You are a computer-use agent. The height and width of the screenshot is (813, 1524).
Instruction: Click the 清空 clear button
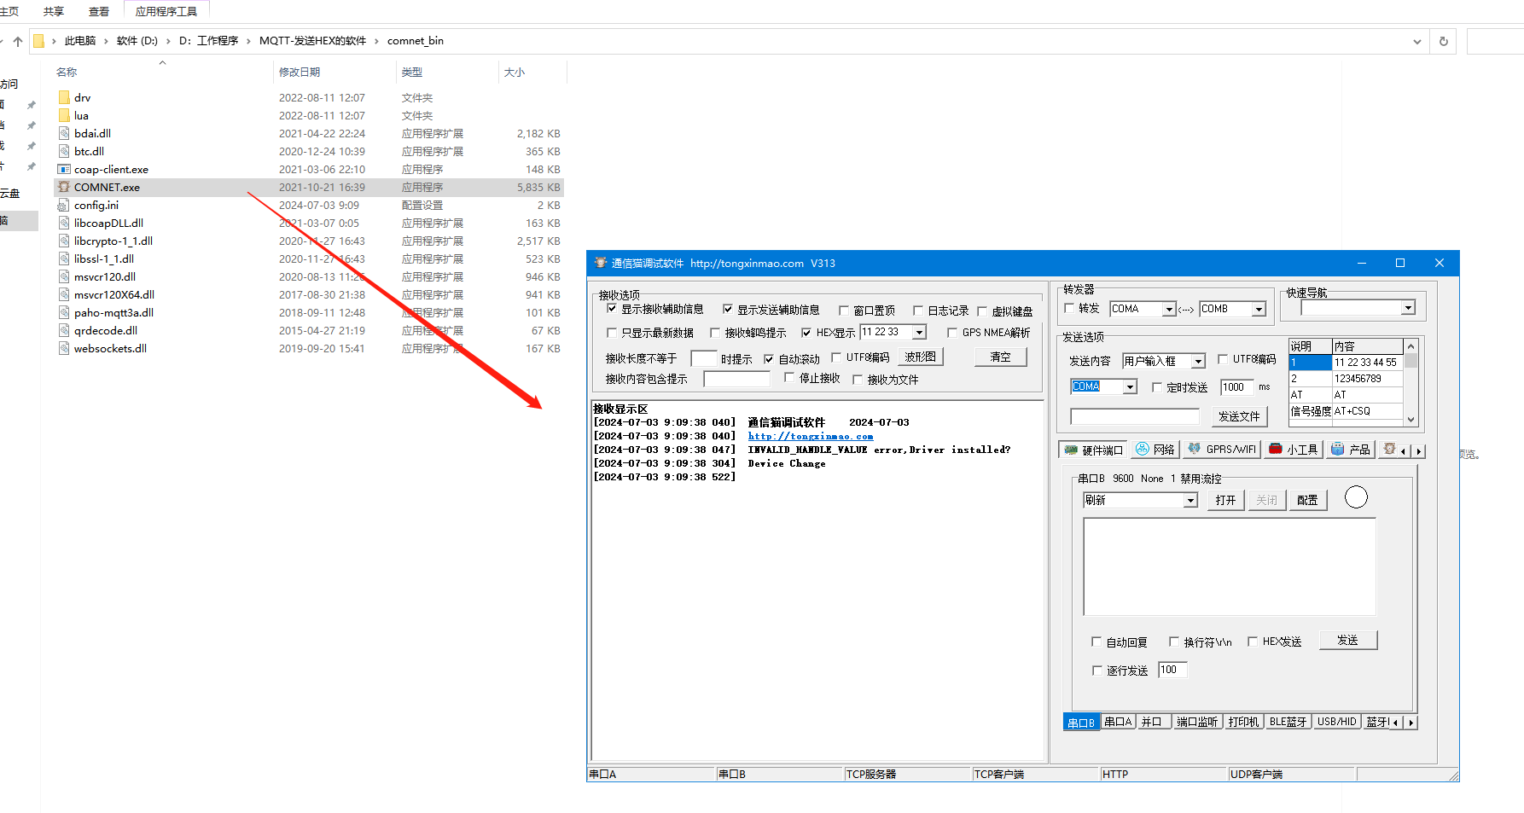pos(1000,357)
